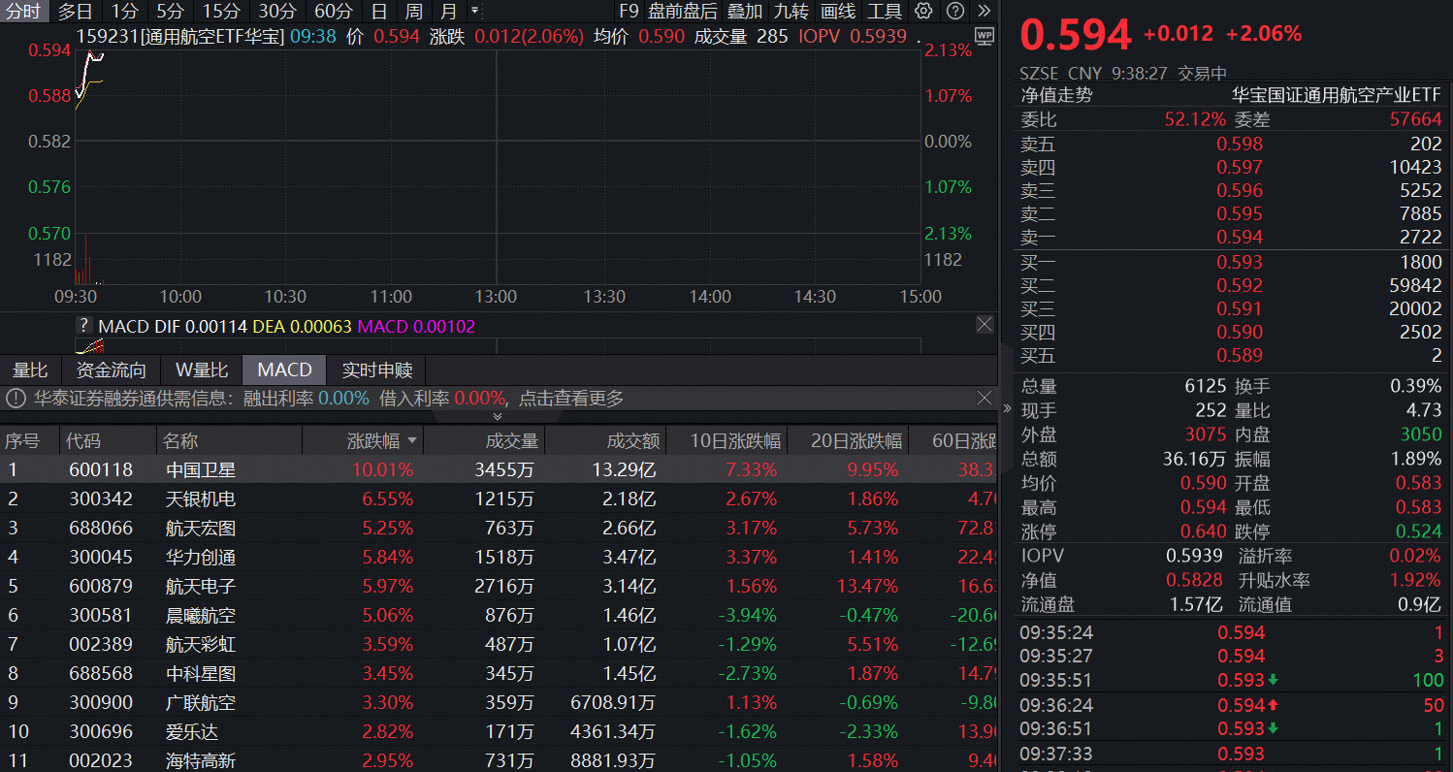Click the question mark beside MACD DIF values
Screen dimensions: 1453x772
click(83, 325)
